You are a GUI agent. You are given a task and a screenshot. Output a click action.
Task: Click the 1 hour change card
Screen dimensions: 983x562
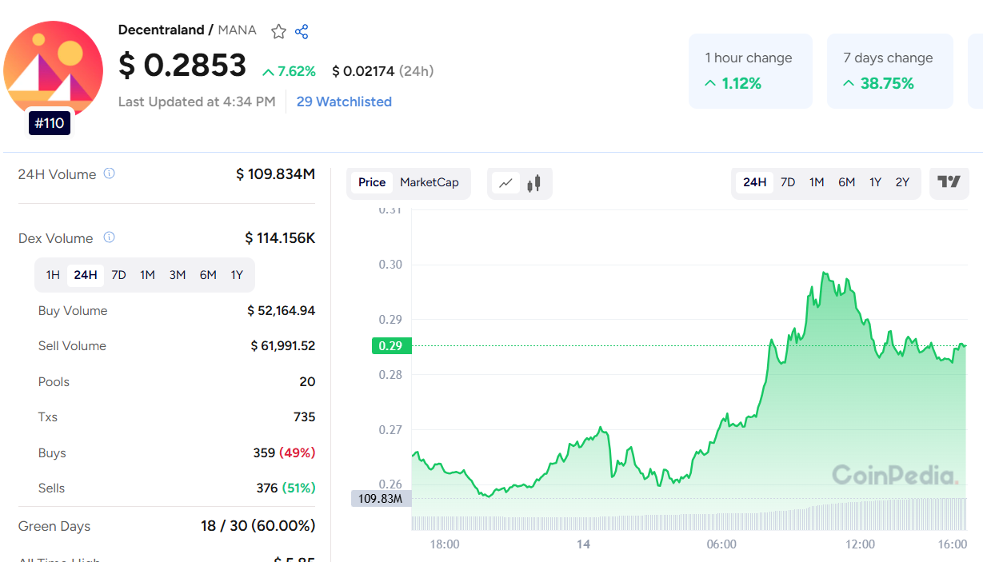pyautogui.click(x=750, y=71)
